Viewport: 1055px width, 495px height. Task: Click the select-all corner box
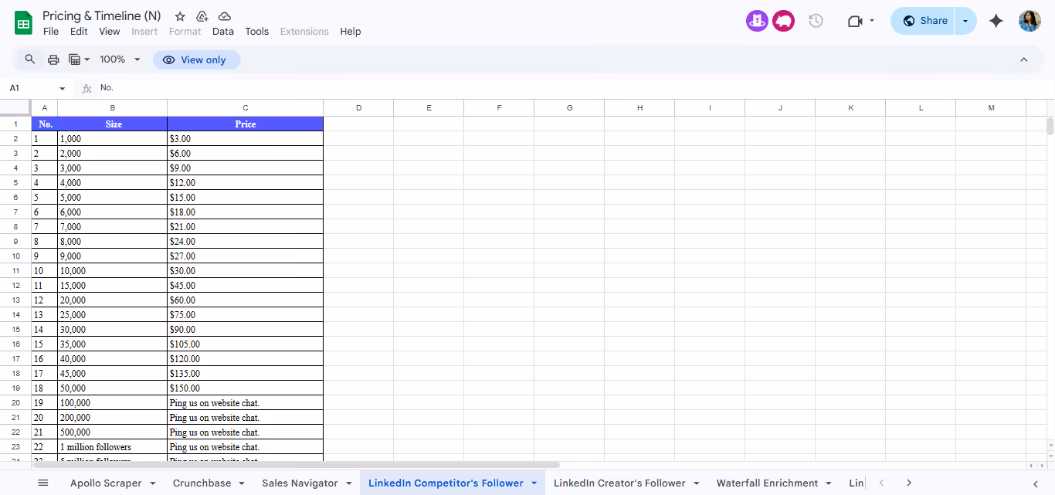point(15,107)
